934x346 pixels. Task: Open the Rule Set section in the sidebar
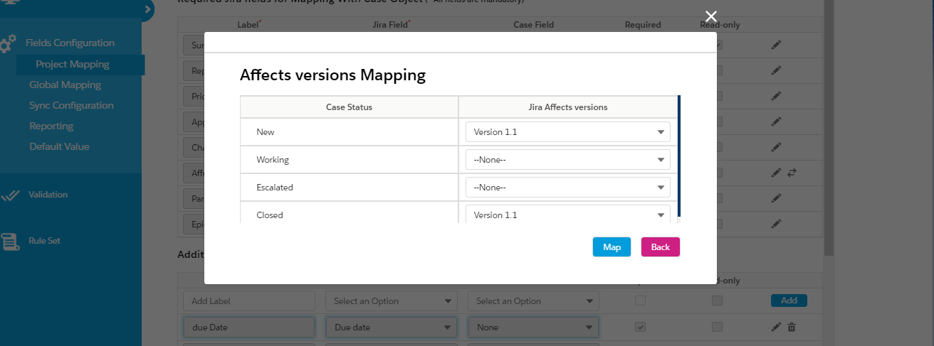pyautogui.click(x=44, y=241)
